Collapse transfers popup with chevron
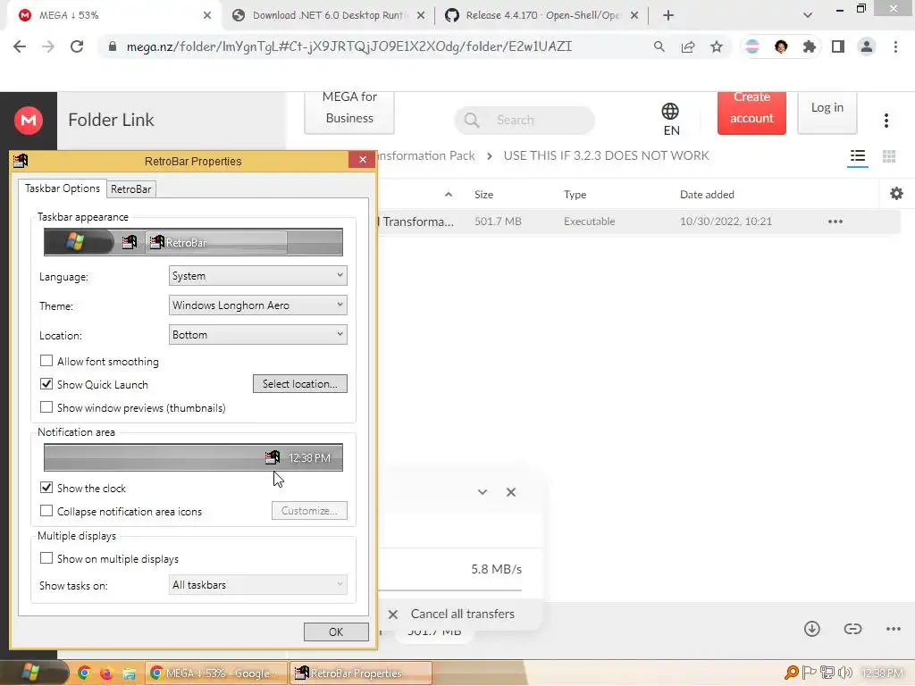The height and width of the screenshot is (686, 915). pyautogui.click(x=482, y=492)
